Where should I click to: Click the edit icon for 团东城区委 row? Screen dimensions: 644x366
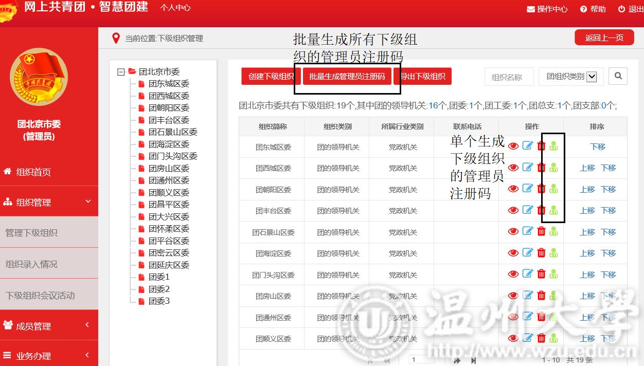point(527,146)
